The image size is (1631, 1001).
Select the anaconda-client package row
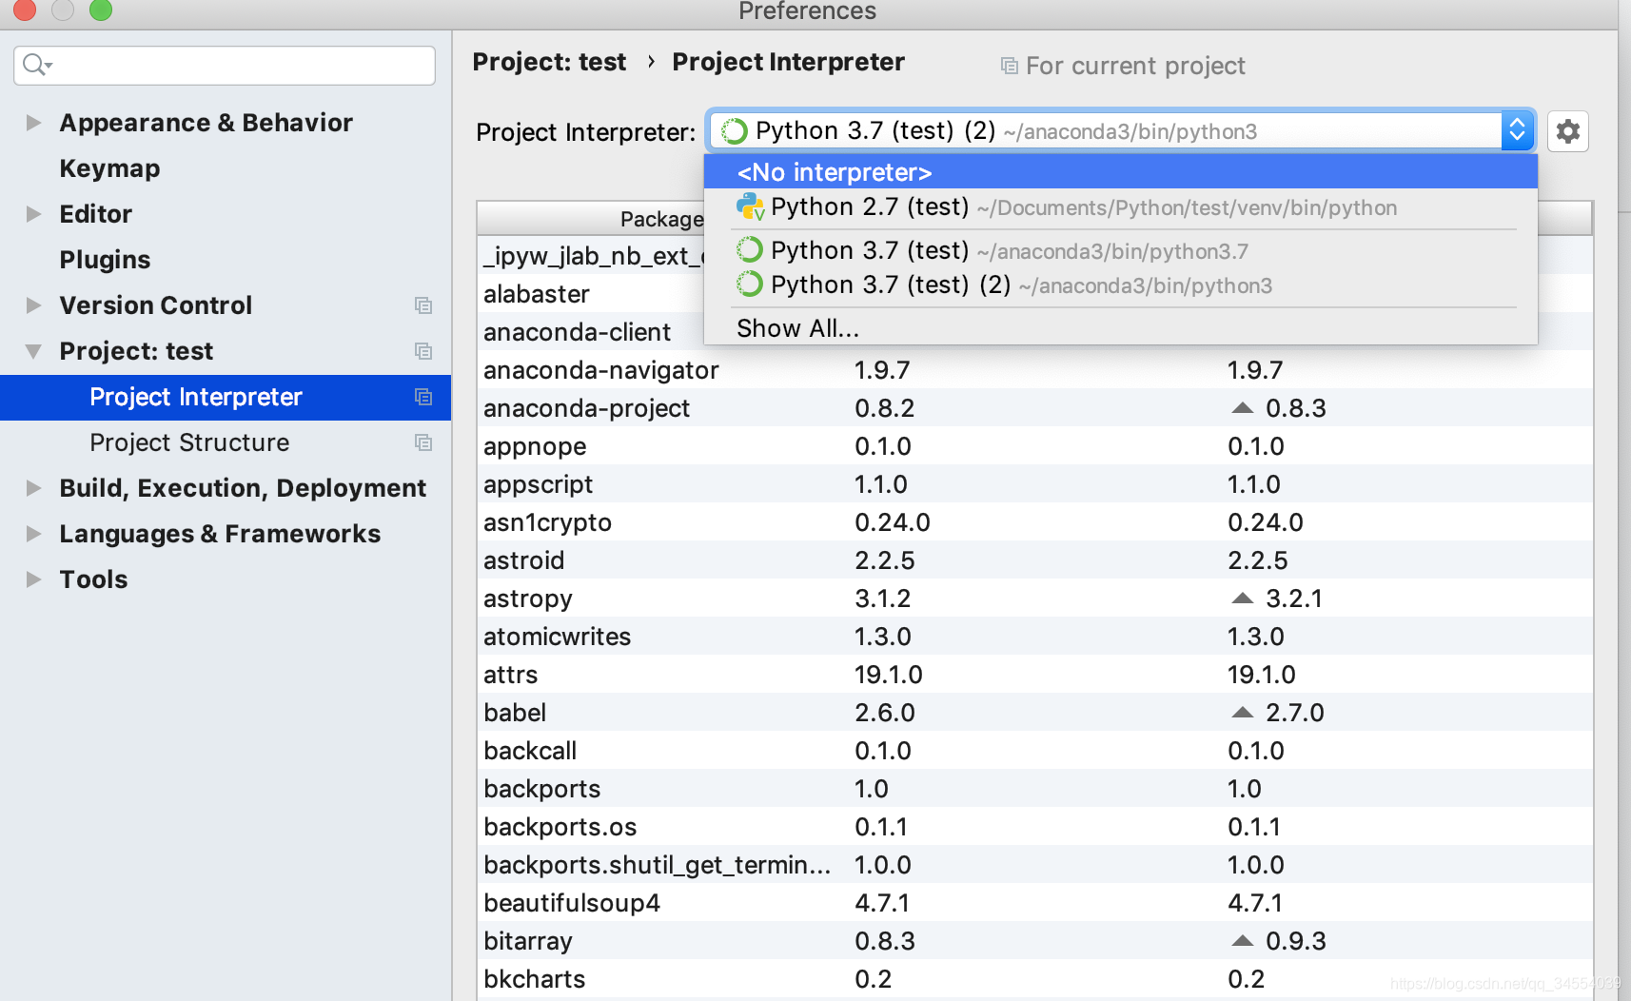590,332
